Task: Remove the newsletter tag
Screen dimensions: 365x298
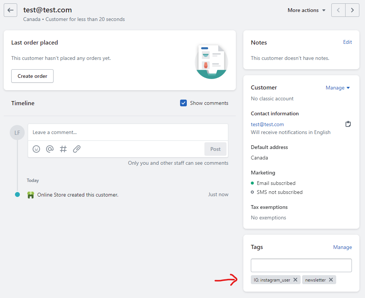Action: pos(331,280)
